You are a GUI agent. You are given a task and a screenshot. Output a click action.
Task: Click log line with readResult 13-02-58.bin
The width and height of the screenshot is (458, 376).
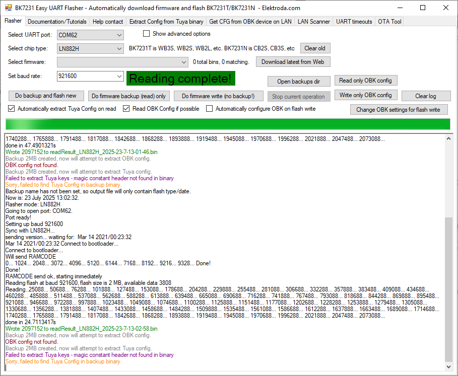[x=82, y=329]
